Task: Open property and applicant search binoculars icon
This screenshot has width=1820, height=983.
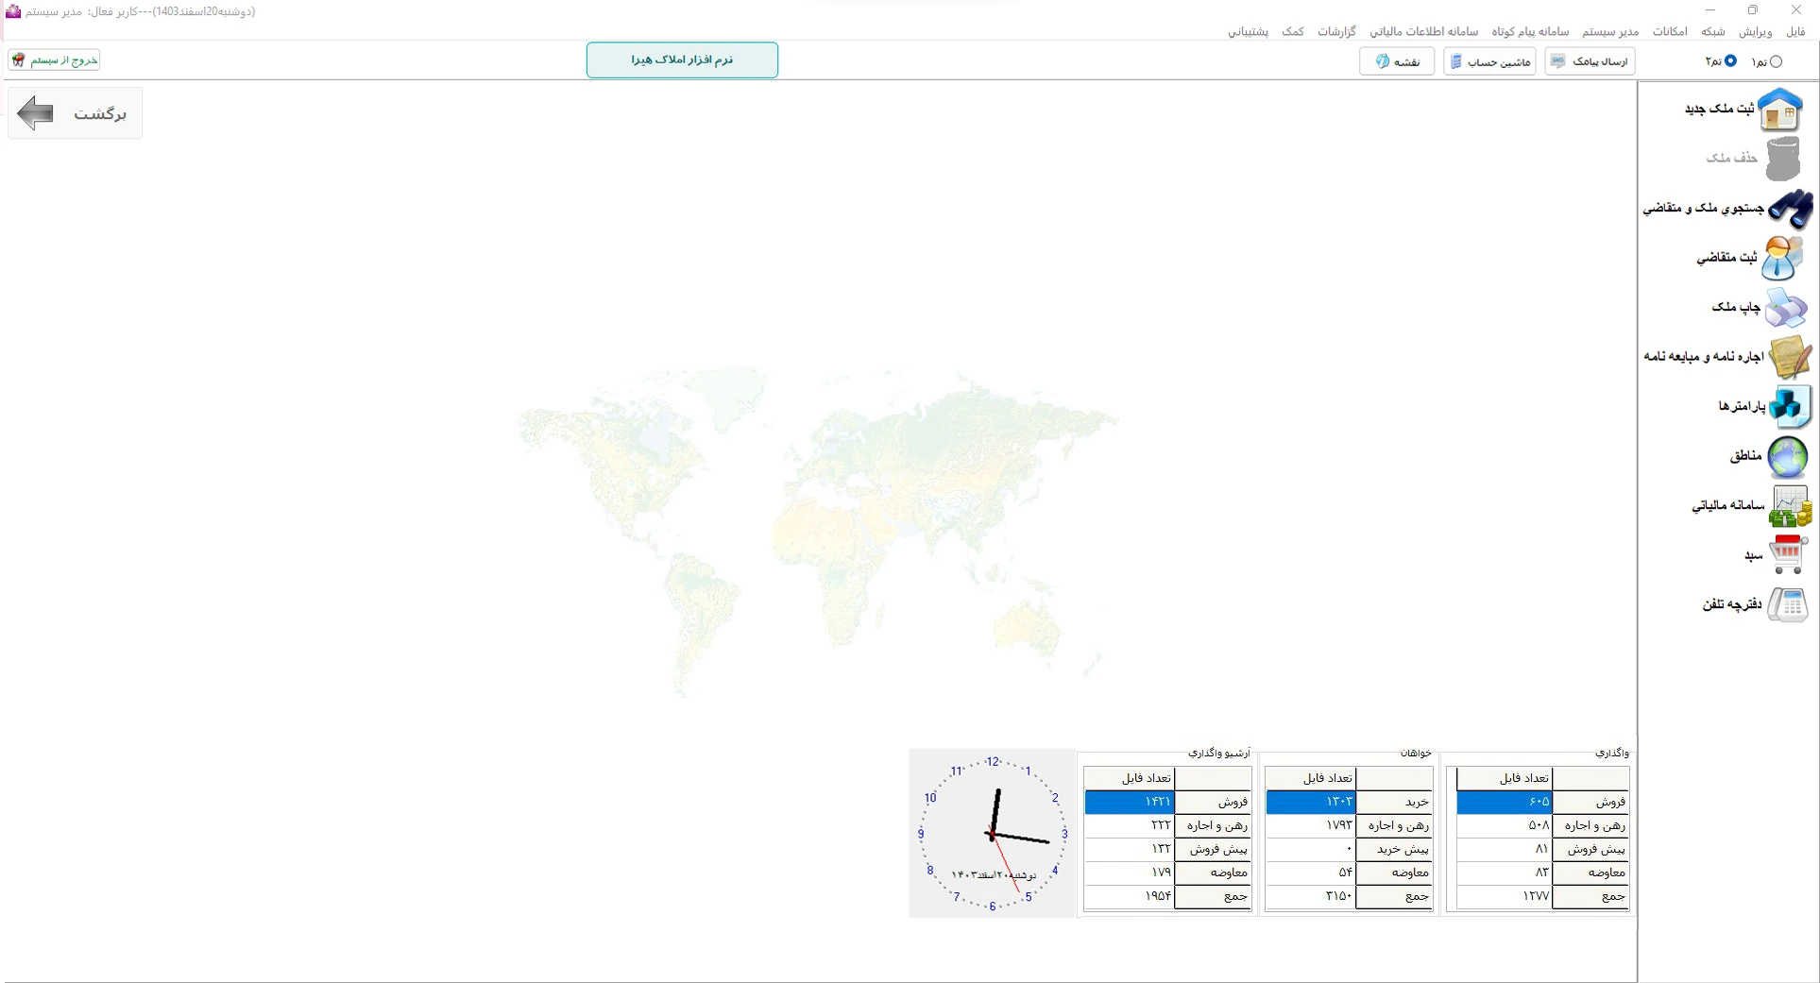Action: pyautogui.click(x=1789, y=209)
